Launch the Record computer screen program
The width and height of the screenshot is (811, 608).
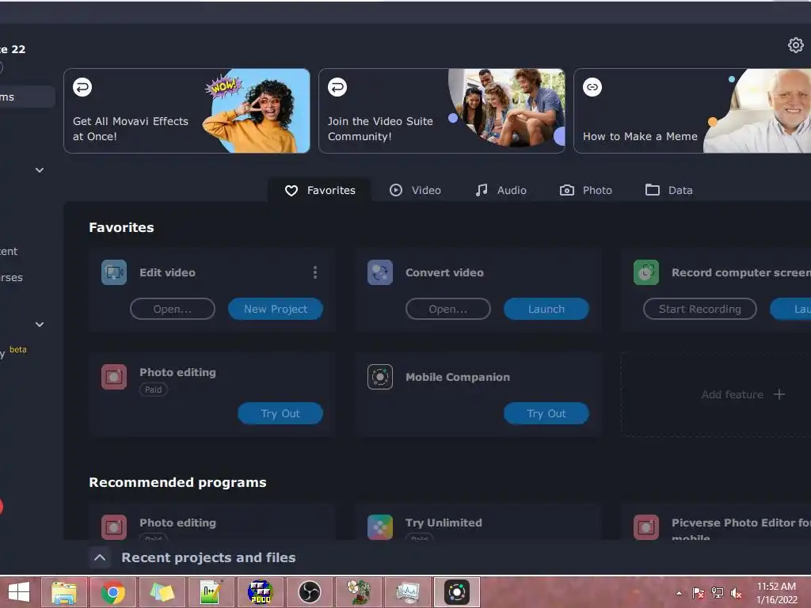[x=791, y=310]
